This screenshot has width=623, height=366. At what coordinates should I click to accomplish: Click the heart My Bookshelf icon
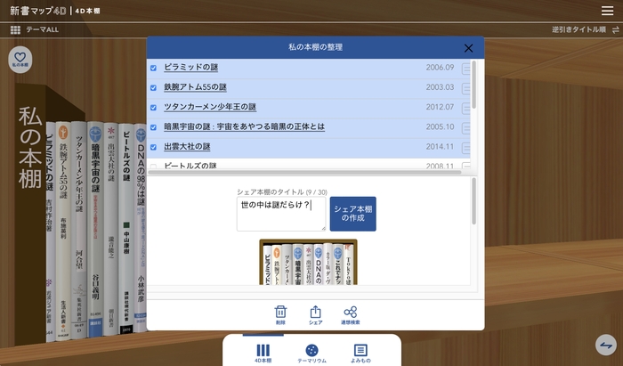pyautogui.click(x=20, y=59)
